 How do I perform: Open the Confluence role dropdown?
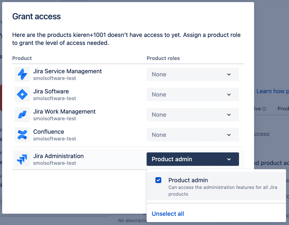click(x=193, y=134)
